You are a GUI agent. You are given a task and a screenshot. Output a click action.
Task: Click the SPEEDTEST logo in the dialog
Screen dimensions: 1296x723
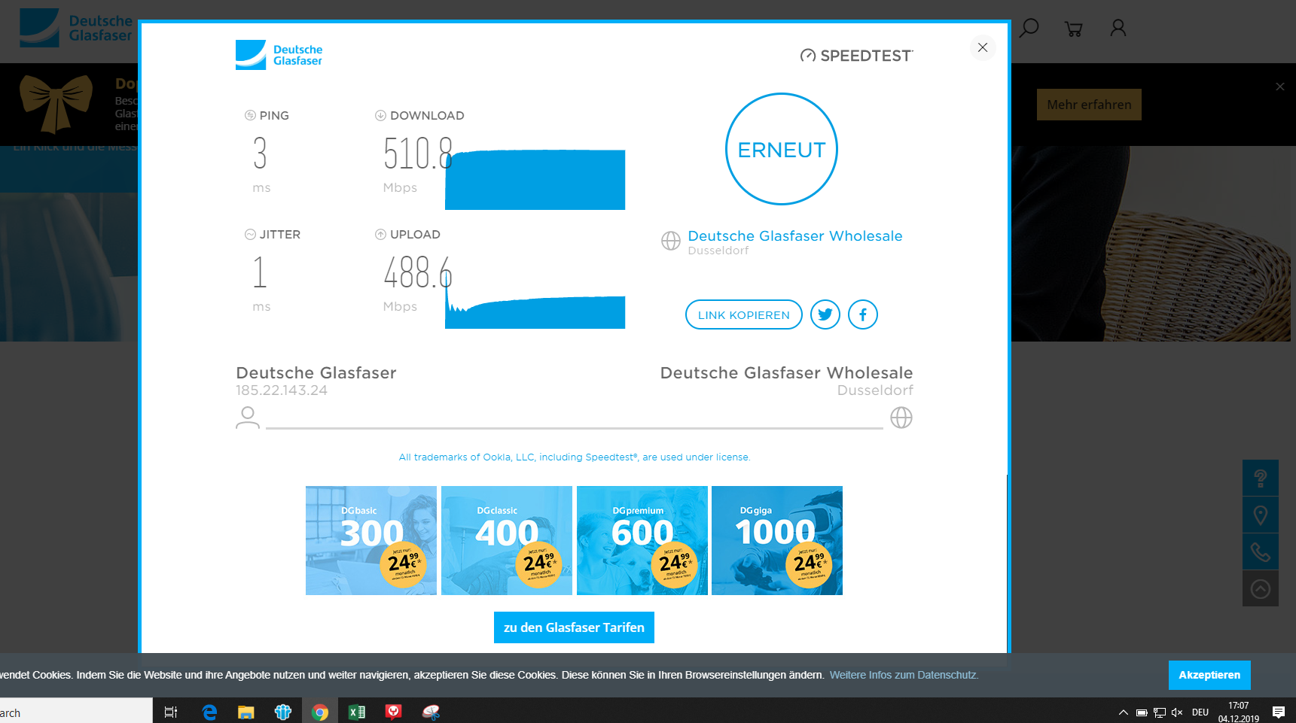[x=857, y=56]
